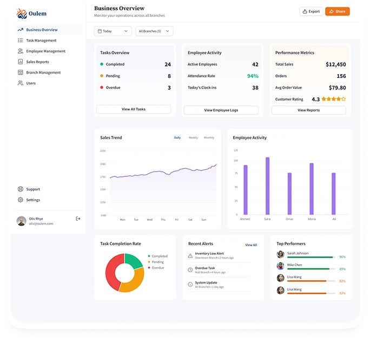Switch Sales Trend to Weekly view

pos(193,138)
